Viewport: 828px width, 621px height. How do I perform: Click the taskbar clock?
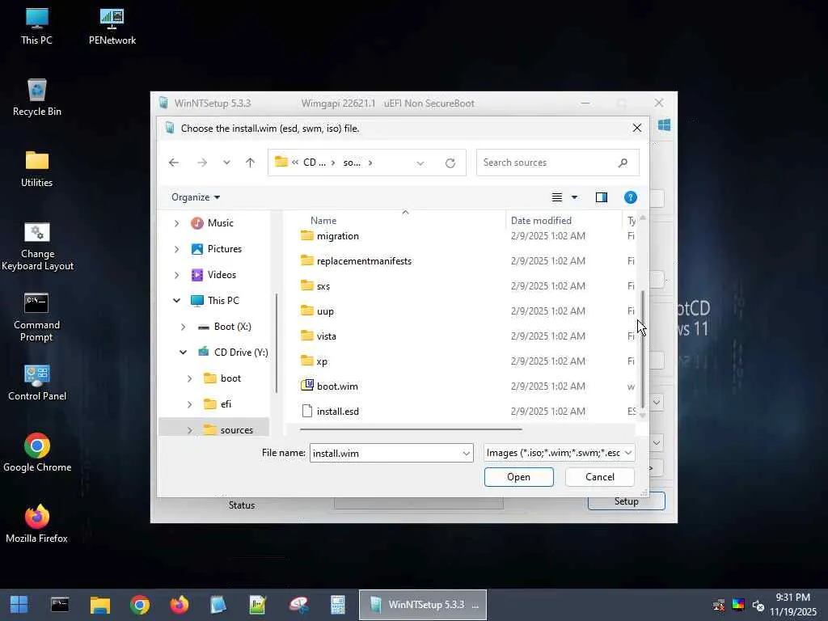[x=792, y=605]
